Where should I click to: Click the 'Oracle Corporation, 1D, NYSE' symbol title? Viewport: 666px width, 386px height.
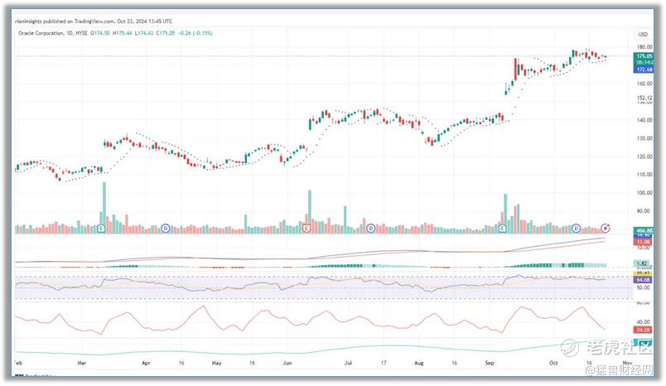53,33
